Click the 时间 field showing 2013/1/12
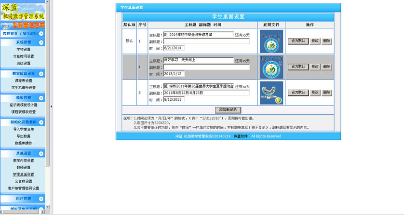 [x=174, y=74]
